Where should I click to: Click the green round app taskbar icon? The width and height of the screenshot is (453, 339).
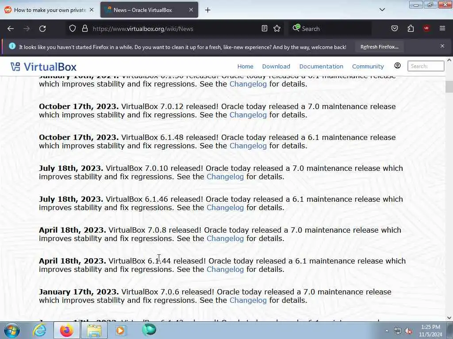149,330
